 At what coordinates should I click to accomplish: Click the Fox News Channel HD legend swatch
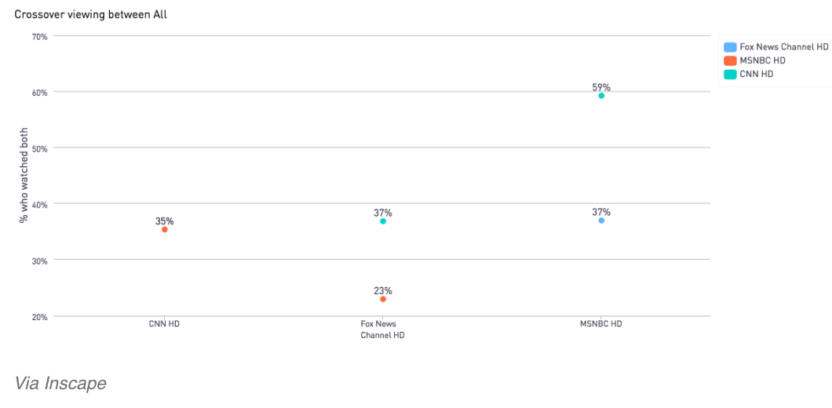(730, 47)
